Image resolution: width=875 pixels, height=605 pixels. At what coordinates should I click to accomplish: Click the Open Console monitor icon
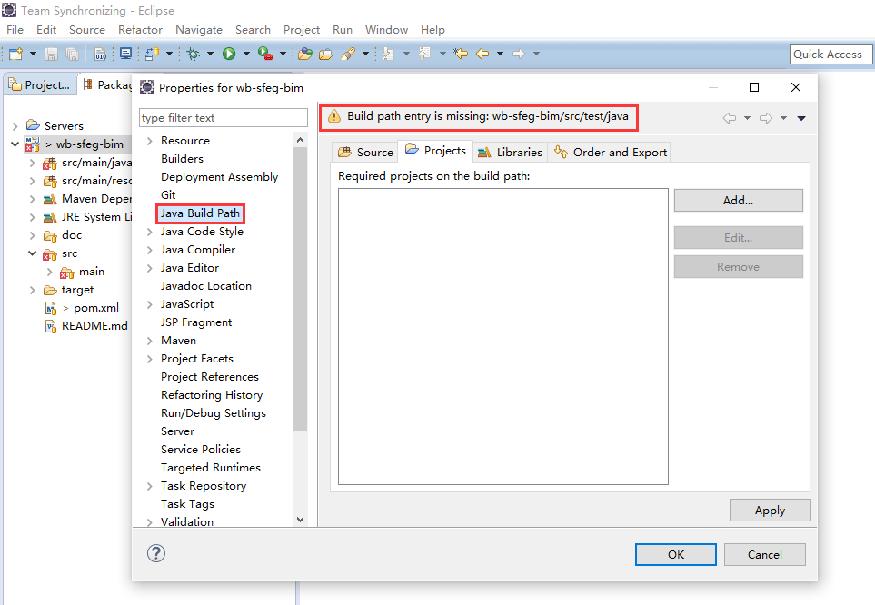click(125, 54)
